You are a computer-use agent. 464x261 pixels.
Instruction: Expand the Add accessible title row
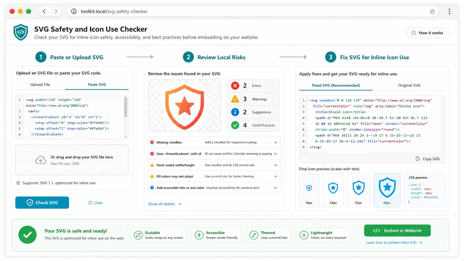pos(275,188)
